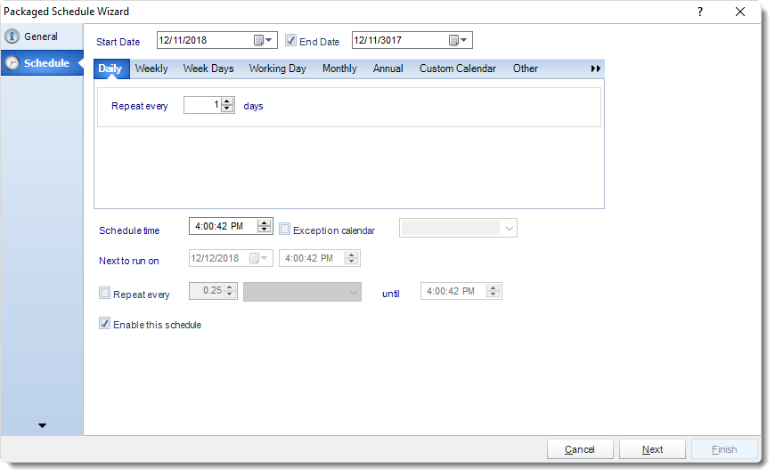Open Start Date calendar picker
The width and height of the screenshot is (775, 476).
click(263, 40)
